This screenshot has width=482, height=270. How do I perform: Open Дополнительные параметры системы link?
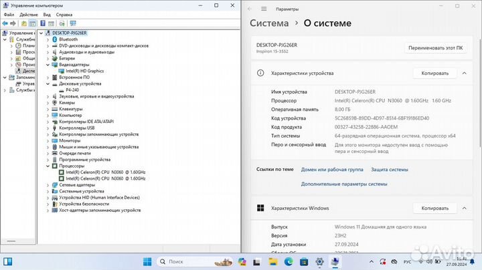[x=344, y=184]
